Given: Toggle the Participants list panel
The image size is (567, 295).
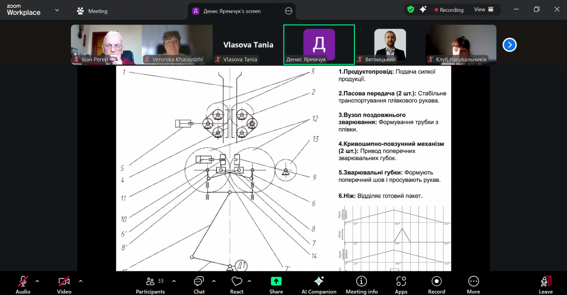Looking at the screenshot, I should [x=150, y=285].
